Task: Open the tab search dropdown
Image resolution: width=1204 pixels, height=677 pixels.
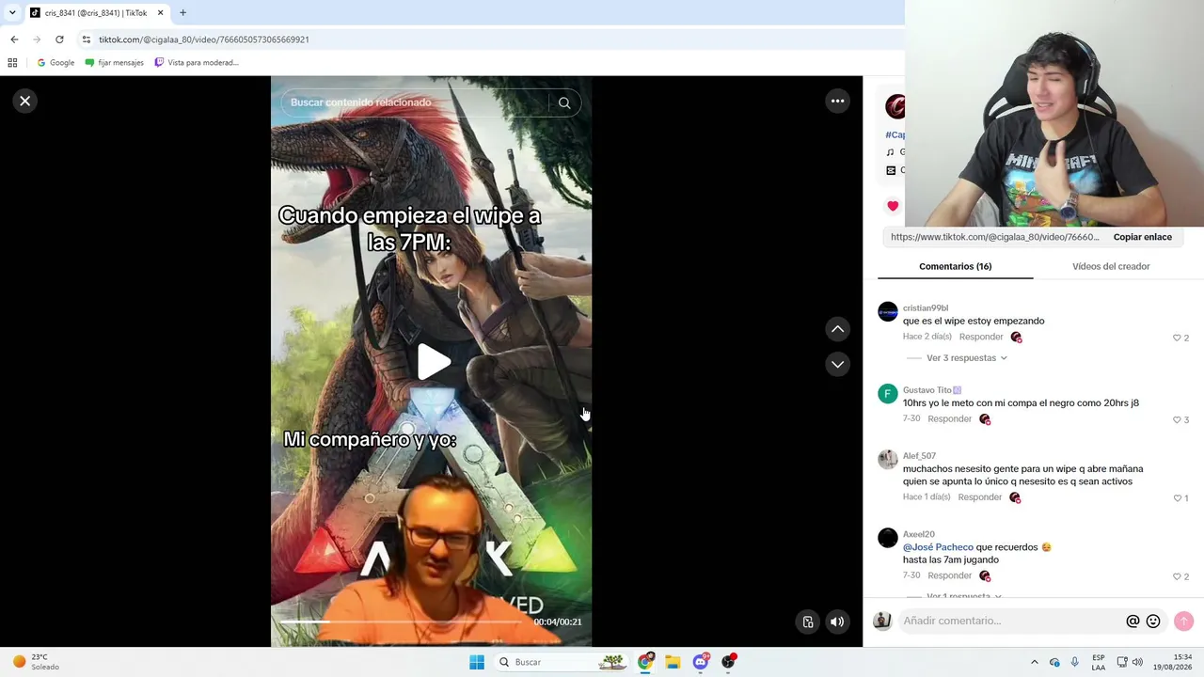Action: click(x=12, y=13)
